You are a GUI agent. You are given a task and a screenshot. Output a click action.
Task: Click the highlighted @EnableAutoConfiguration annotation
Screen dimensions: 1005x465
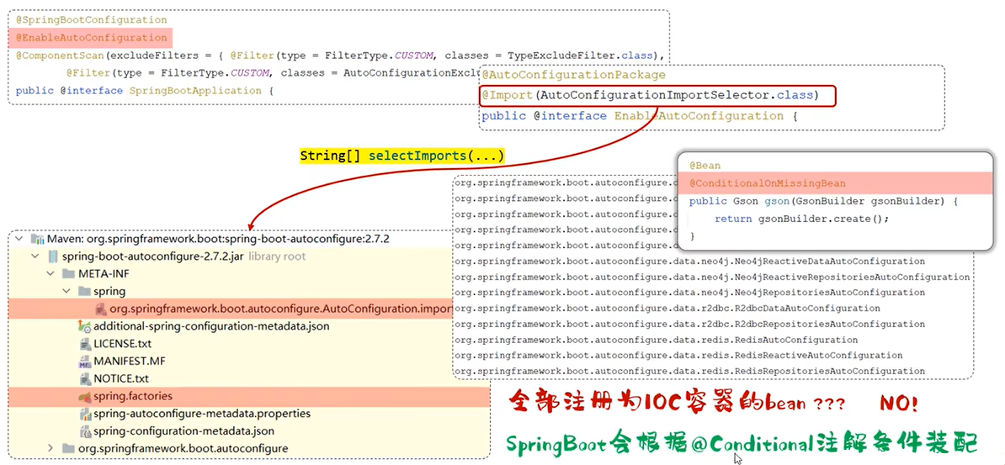92,38
